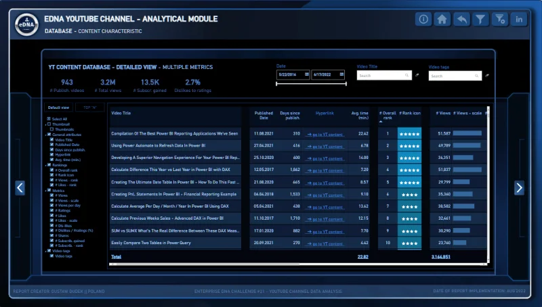This screenshot has width=542, height=307.
Task: Click the '943' published videos card
Action: (x=67, y=86)
